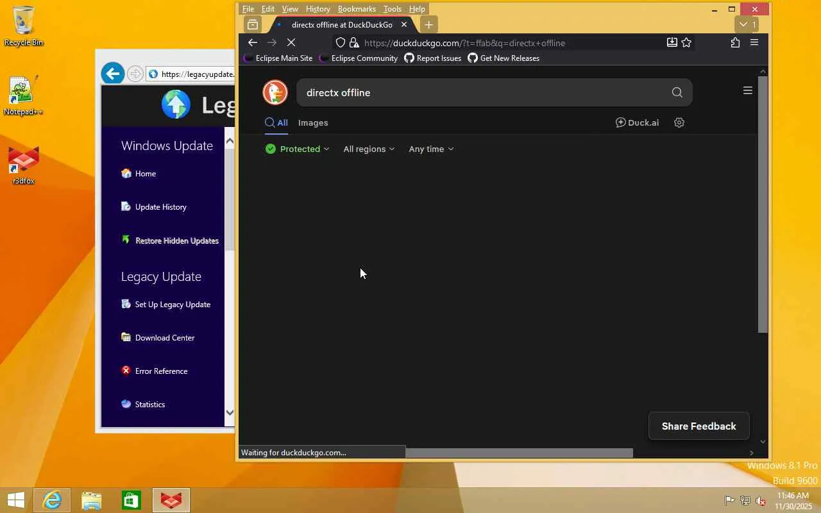Click the install/save icon in address bar
This screenshot has height=513, width=821.
pos(672,42)
